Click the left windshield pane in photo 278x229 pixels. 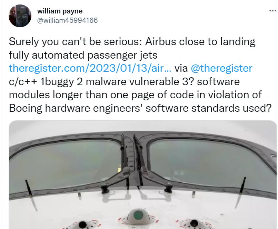pyautogui.click(x=64, y=164)
